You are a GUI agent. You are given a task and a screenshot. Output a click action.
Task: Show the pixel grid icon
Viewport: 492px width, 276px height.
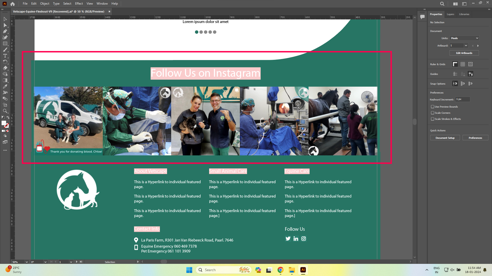pyautogui.click(x=470, y=64)
